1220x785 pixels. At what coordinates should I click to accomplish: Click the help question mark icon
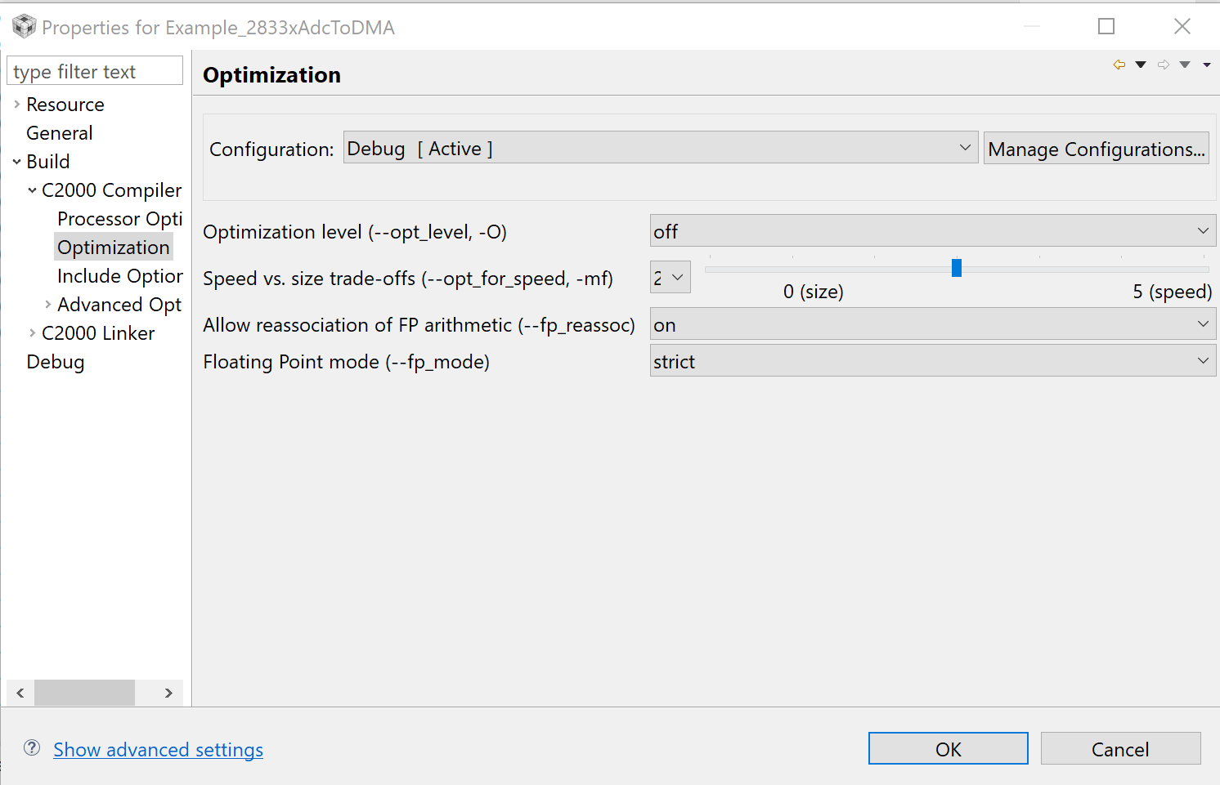32,748
